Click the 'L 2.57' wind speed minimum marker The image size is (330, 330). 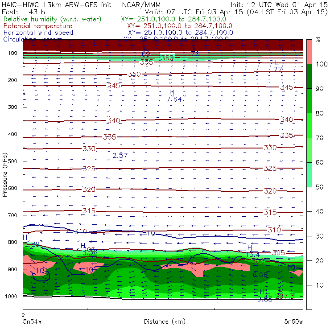[x=120, y=152]
